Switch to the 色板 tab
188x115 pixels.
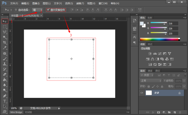click(150, 18)
